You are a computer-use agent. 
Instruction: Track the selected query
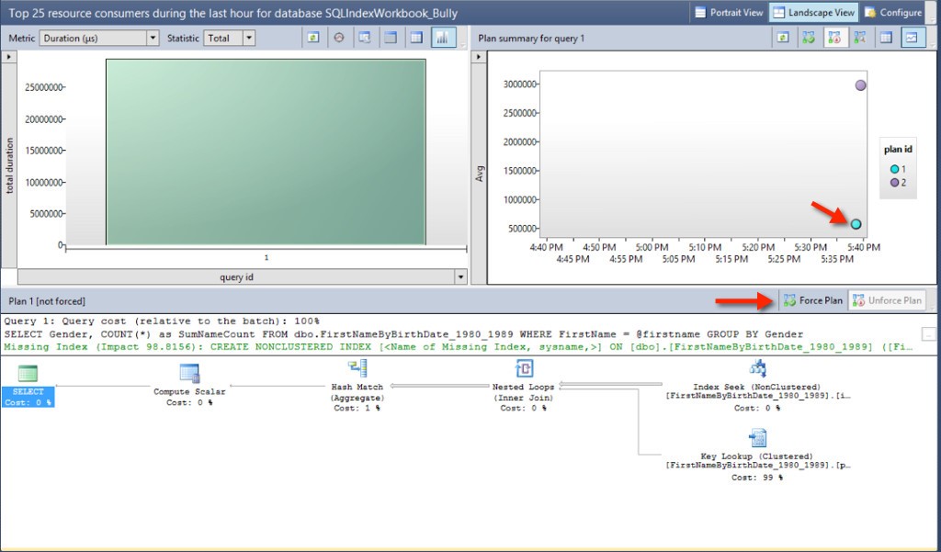pyautogui.click(x=338, y=38)
